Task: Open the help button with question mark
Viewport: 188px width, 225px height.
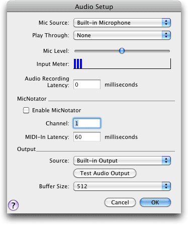Action: click(x=13, y=205)
